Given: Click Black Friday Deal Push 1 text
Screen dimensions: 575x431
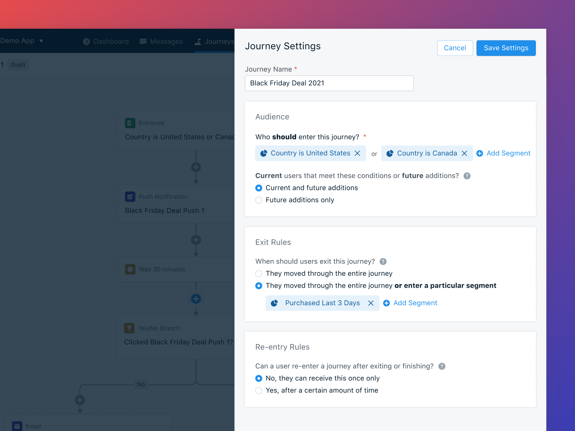Looking at the screenshot, I should click(165, 211).
